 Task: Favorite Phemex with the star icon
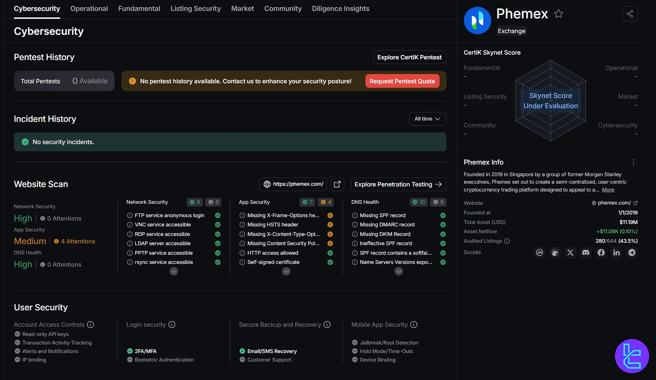(558, 14)
